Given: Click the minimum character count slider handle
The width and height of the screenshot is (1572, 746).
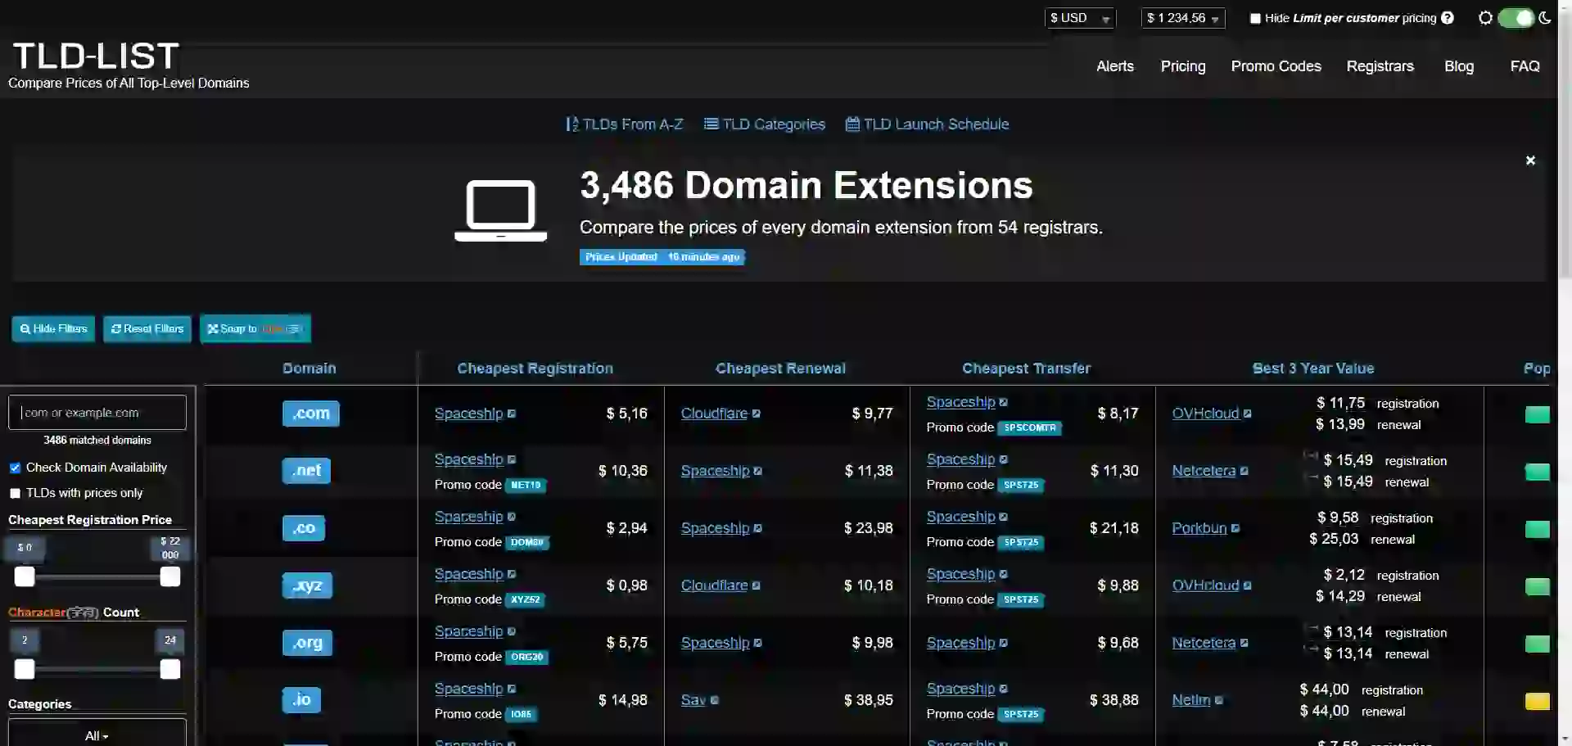Looking at the screenshot, I should (25, 670).
